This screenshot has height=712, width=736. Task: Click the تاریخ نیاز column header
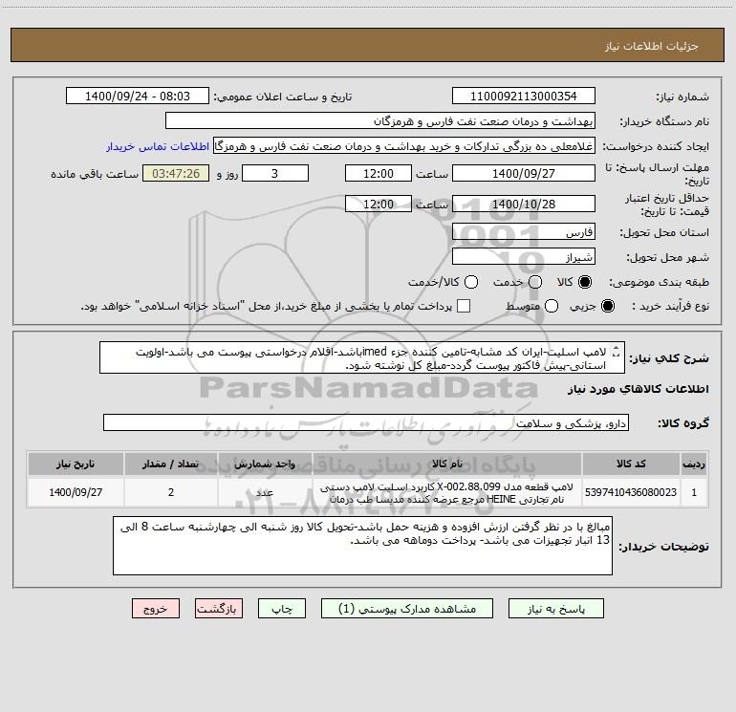[x=76, y=464]
